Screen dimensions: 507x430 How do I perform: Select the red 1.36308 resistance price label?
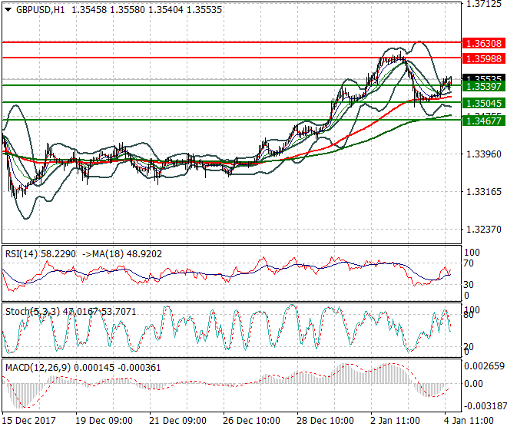click(x=484, y=43)
